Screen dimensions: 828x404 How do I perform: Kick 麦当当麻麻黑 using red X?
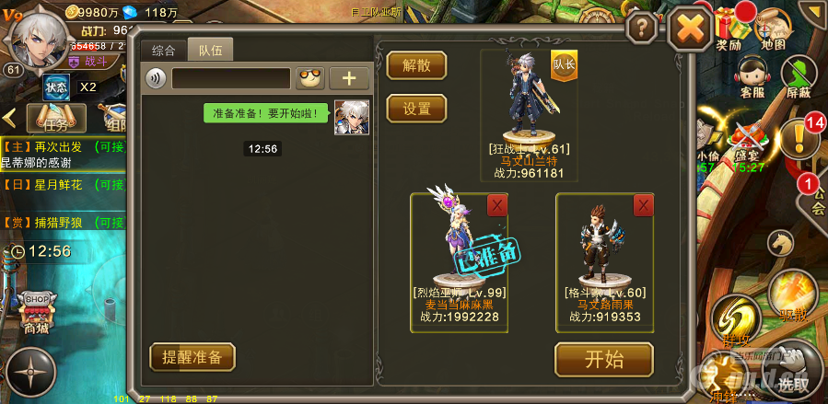pyautogui.click(x=497, y=206)
